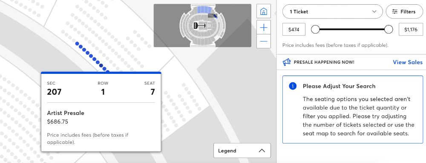Click the minimum price field $474
Viewport: 426px width, 163px height.
tap(294, 30)
